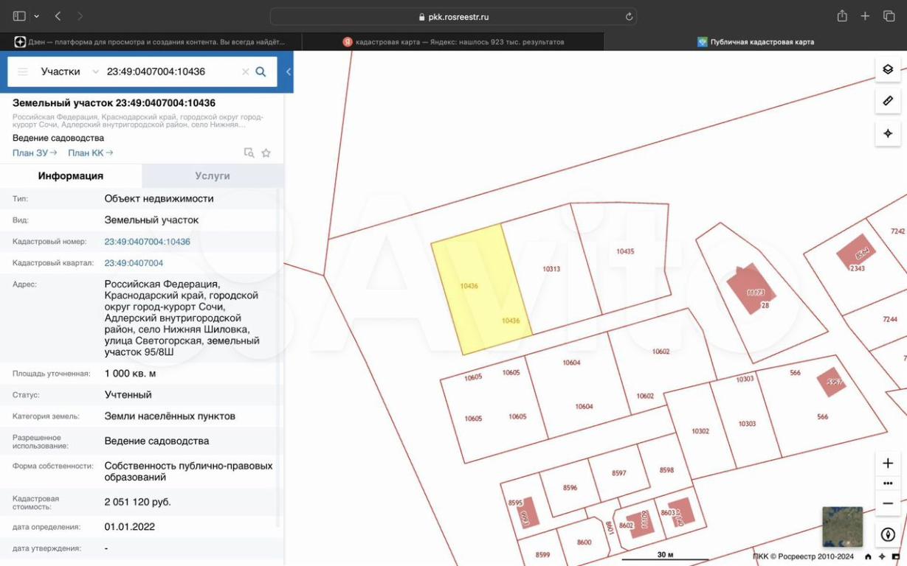Open the План КК link
Image resolution: width=907 pixels, height=566 pixels.
pos(90,153)
